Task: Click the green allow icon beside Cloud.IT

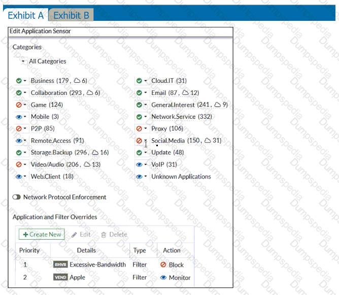Action: [139, 81]
